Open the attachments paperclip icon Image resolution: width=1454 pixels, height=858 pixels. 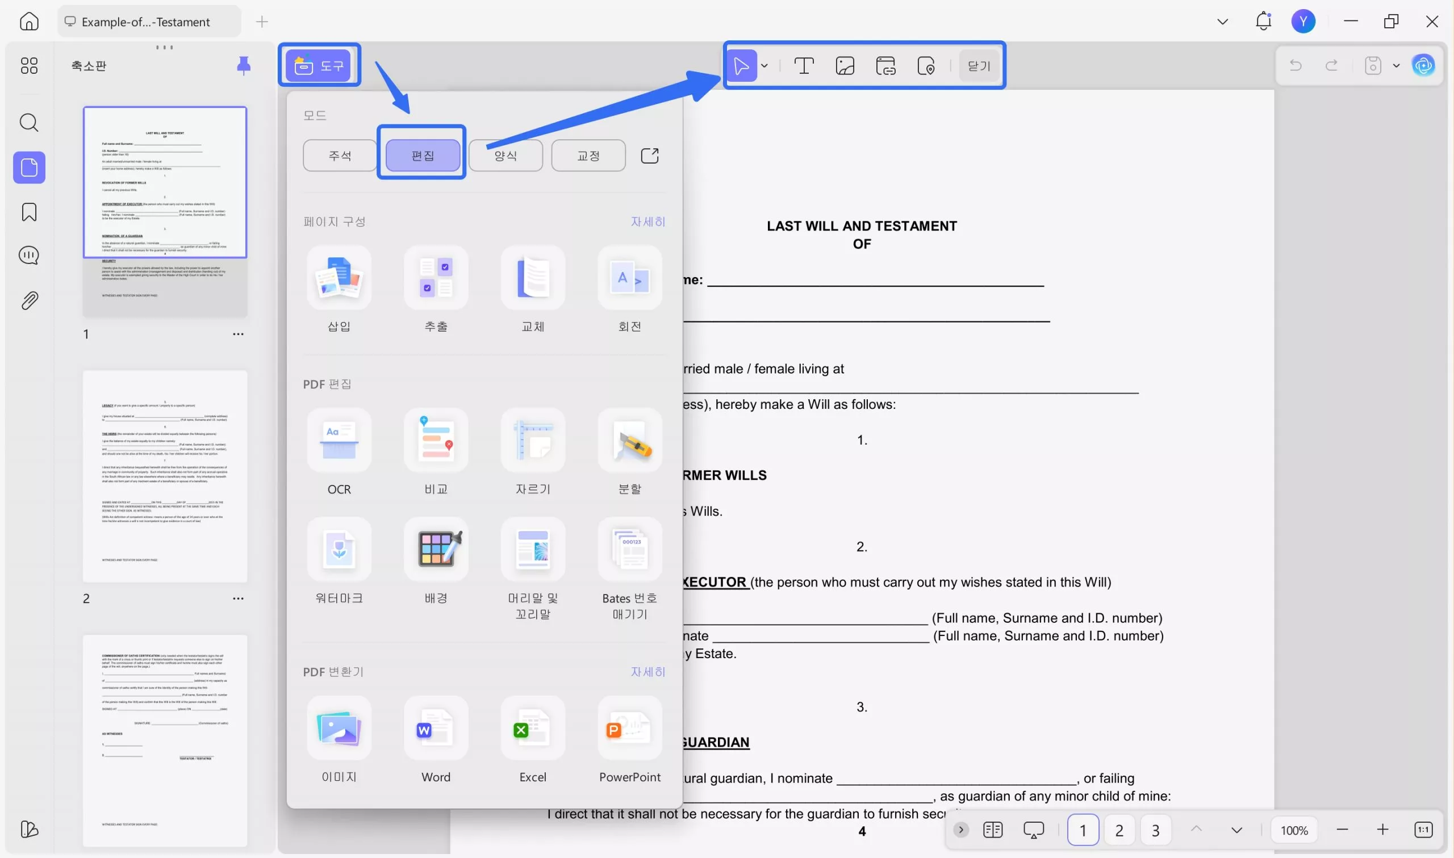[x=29, y=300]
